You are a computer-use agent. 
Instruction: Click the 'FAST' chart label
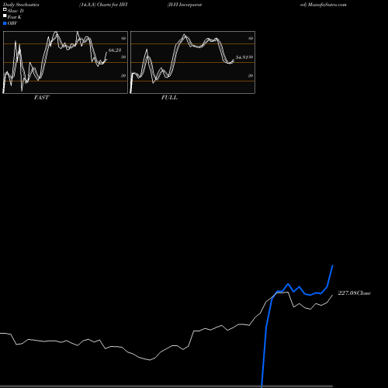(41, 98)
